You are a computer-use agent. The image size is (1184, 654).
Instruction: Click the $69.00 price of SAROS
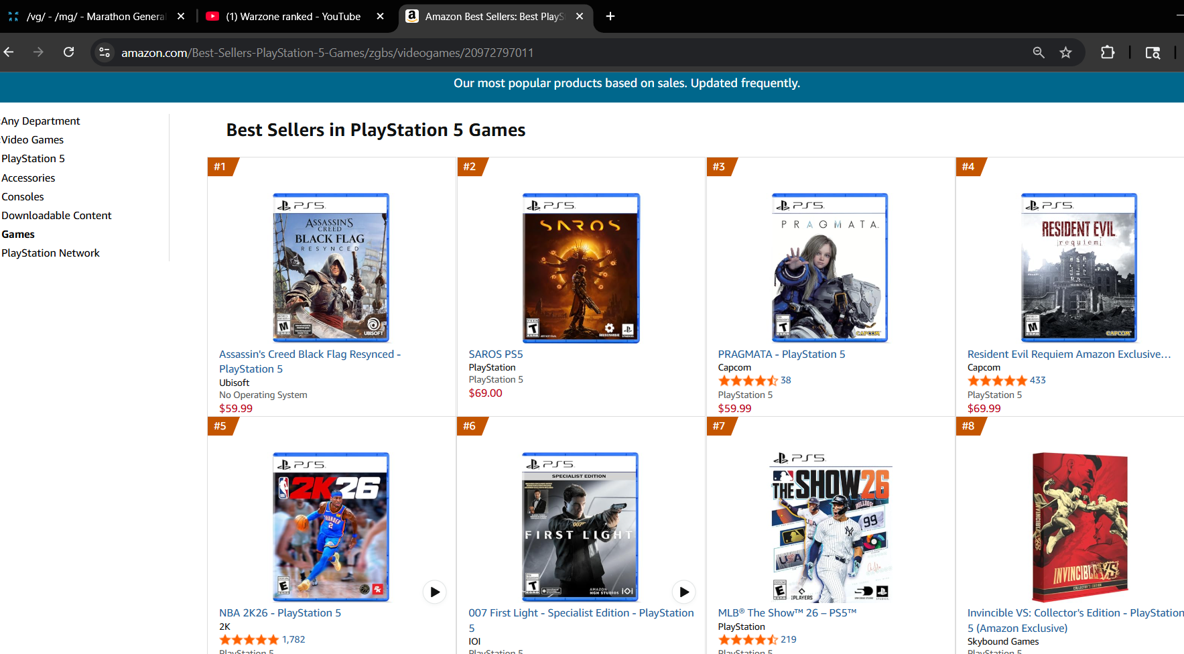click(x=485, y=393)
